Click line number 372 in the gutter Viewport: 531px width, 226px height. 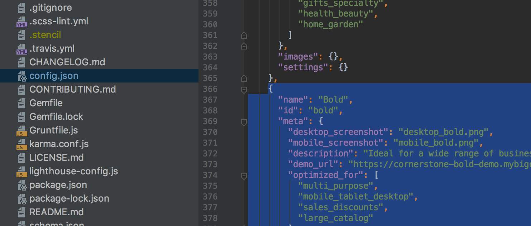[x=210, y=154]
